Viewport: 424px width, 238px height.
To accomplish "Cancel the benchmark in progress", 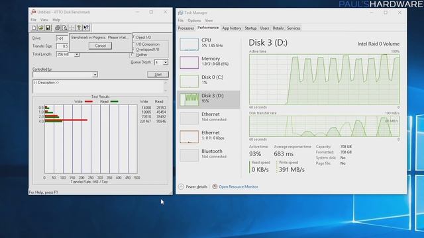I will pos(100,46).
